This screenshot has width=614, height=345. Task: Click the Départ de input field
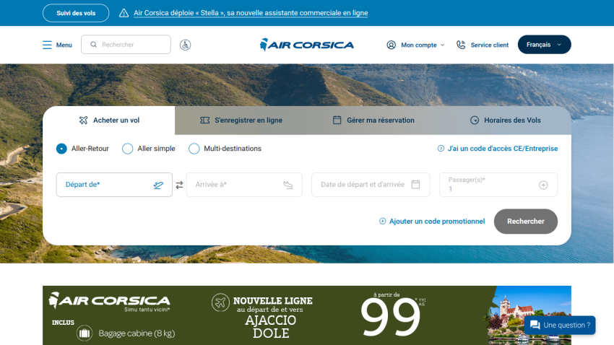click(114, 185)
